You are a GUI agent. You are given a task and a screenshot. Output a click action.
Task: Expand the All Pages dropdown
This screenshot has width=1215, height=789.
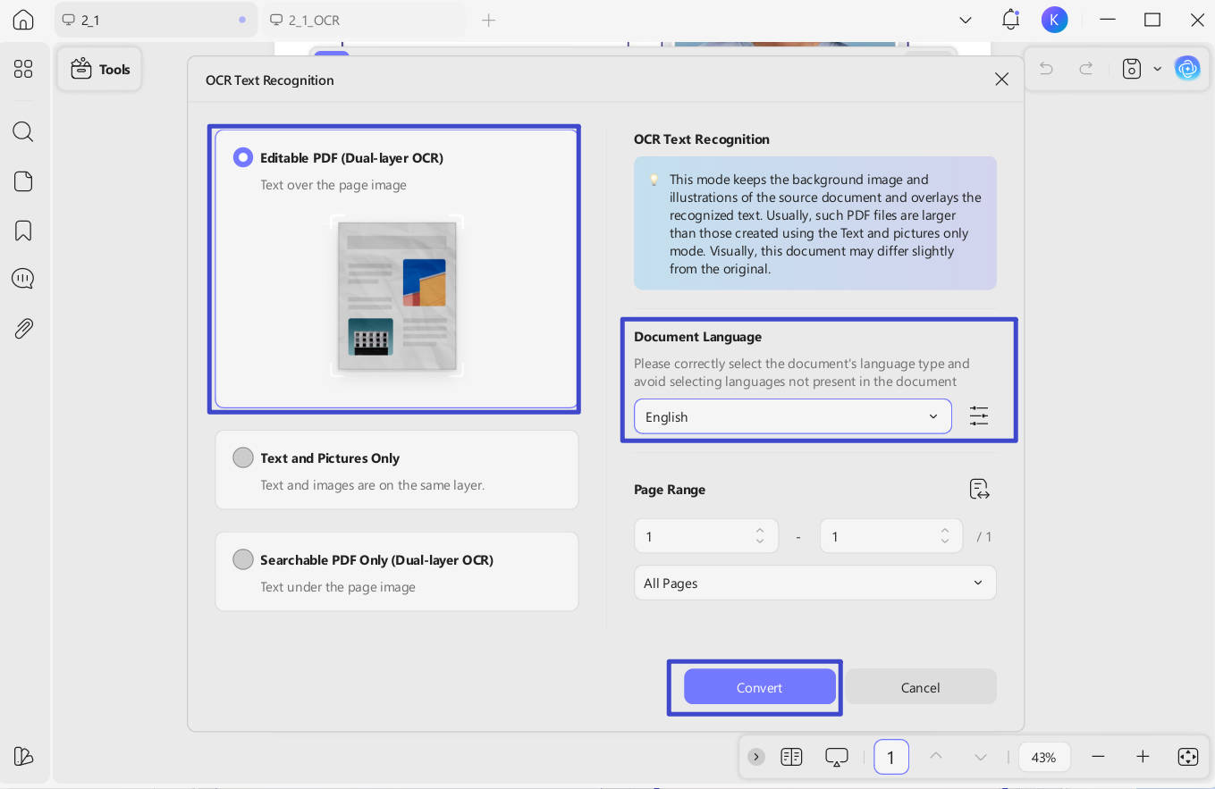coord(814,583)
